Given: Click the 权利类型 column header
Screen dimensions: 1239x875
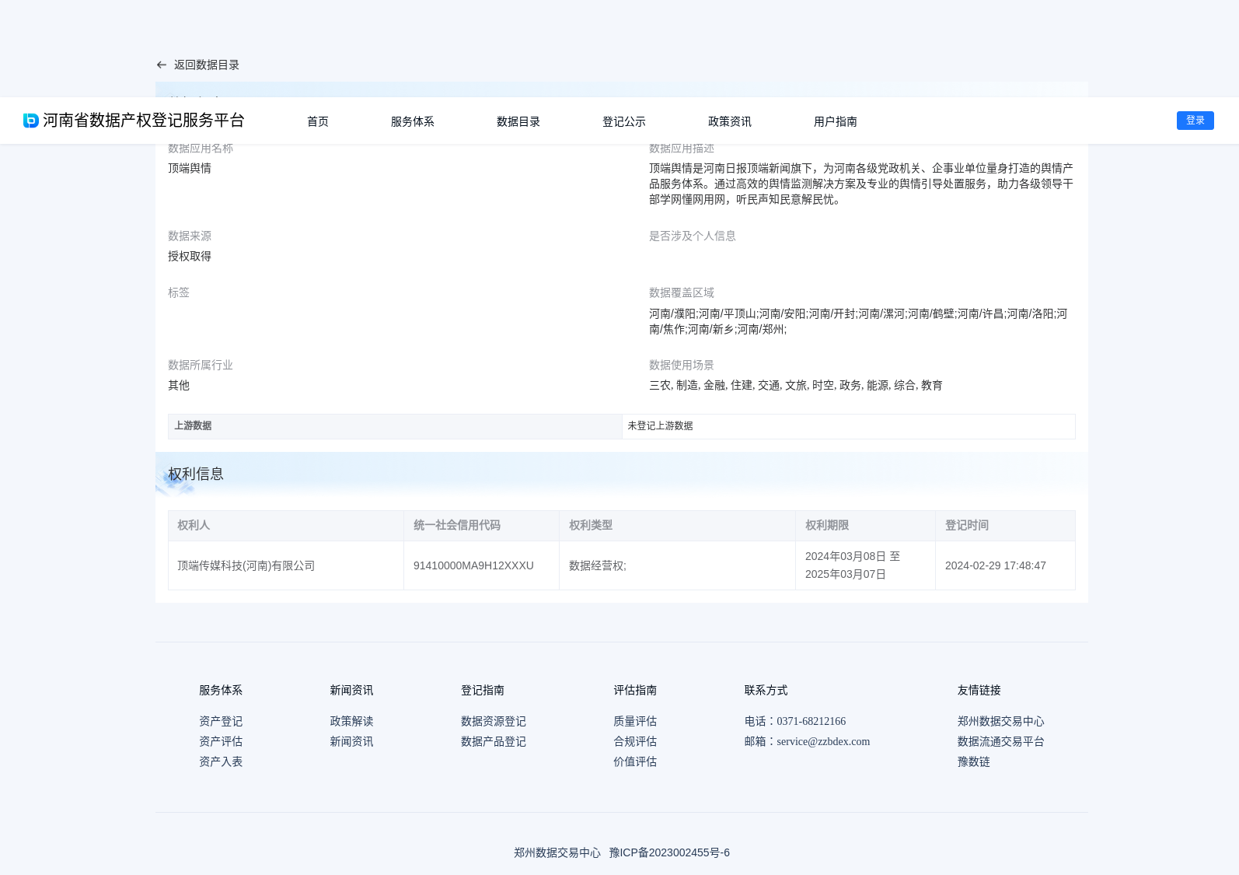Looking at the screenshot, I should point(677,526).
